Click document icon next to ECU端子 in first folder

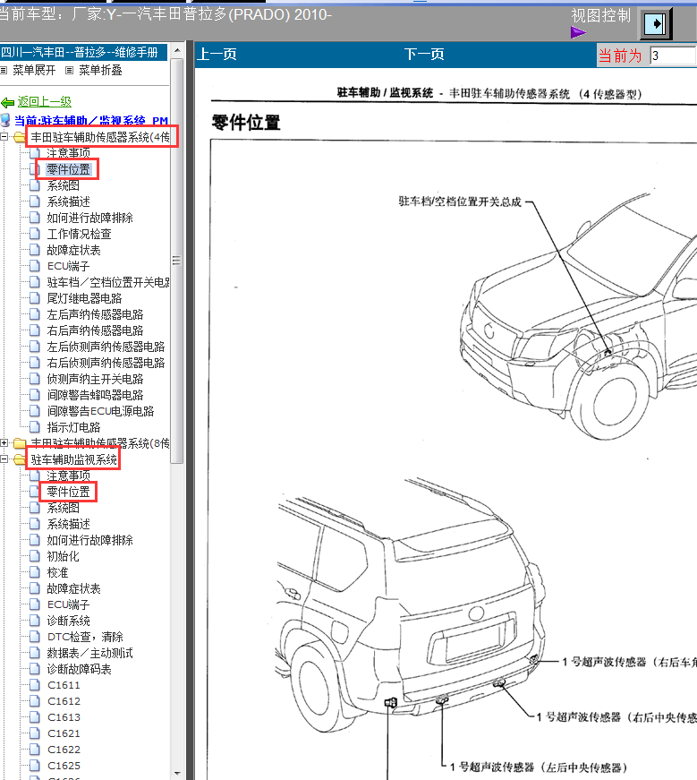[34, 266]
